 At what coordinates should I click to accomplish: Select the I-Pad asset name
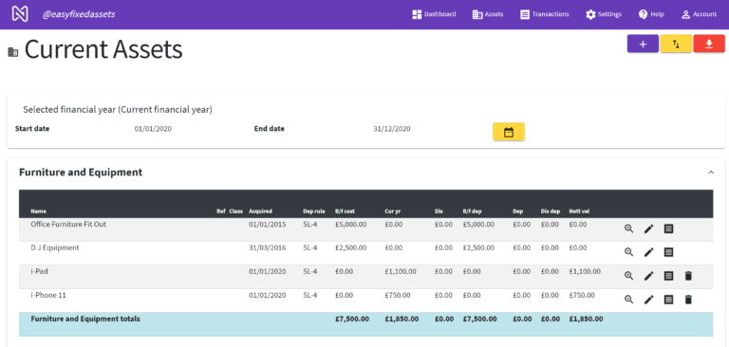[x=39, y=272]
